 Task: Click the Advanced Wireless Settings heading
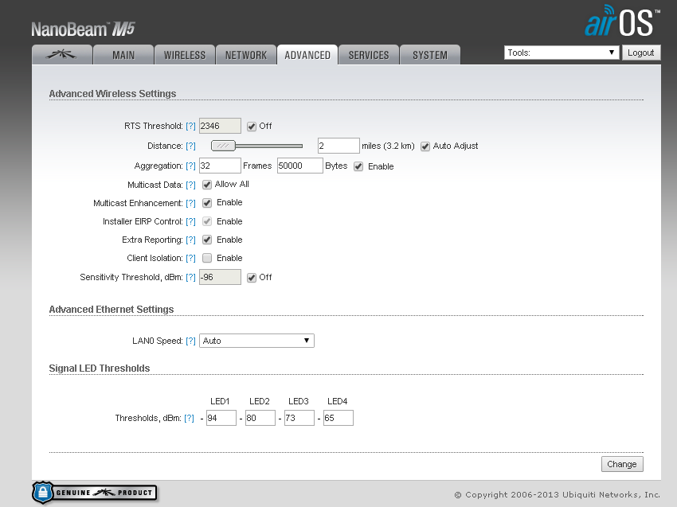pyautogui.click(x=112, y=94)
